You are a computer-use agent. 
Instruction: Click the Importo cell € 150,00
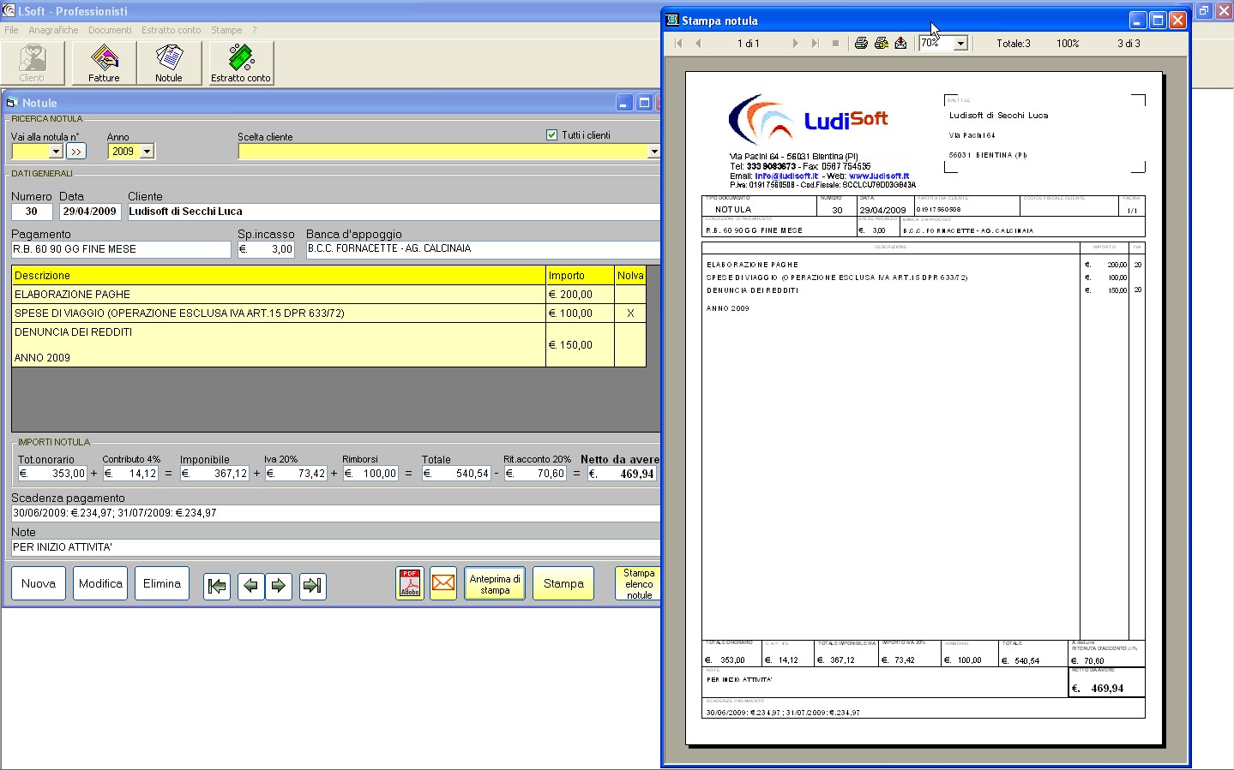click(581, 344)
